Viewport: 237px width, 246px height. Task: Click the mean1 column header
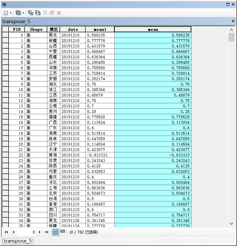(100, 29)
